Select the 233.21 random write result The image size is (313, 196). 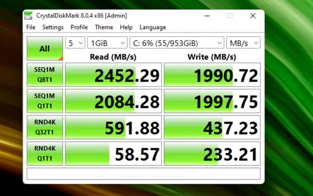pyautogui.click(x=212, y=153)
